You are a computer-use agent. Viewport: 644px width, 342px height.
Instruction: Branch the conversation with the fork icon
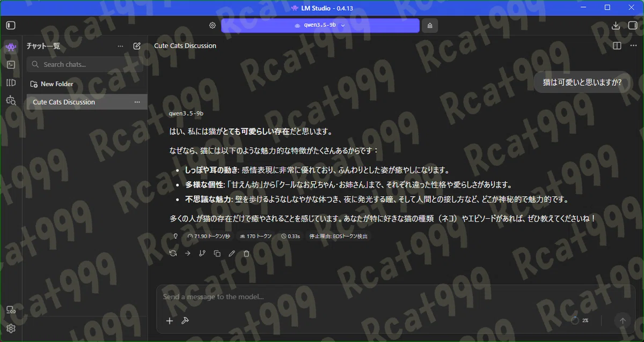pyautogui.click(x=202, y=254)
